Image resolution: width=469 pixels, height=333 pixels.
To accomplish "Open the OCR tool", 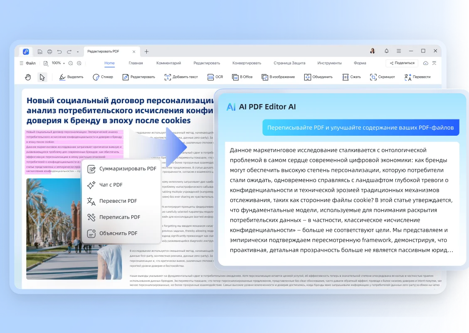I will 215,77.
